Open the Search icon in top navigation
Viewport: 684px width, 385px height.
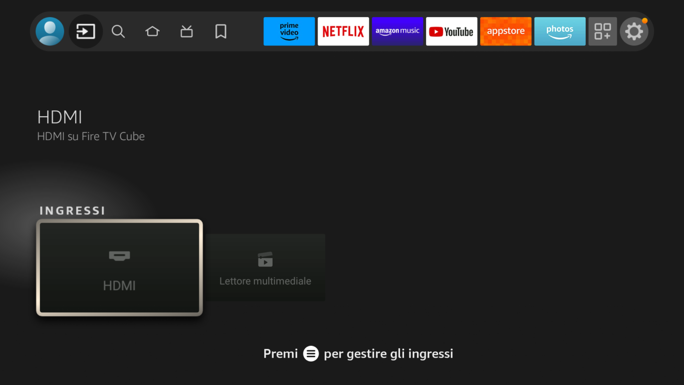(x=118, y=31)
